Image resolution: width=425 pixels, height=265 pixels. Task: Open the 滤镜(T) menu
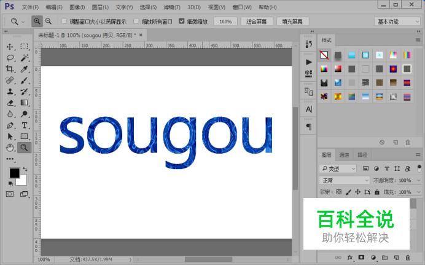tap(171, 7)
